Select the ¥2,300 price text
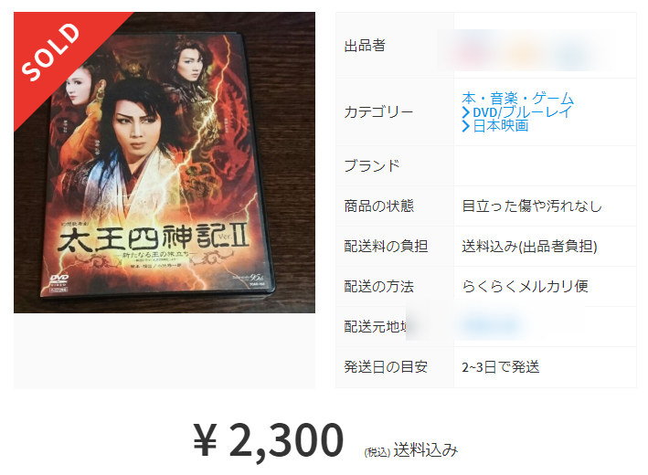The width and height of the screenshot is (648, 475). pos(268,440)
